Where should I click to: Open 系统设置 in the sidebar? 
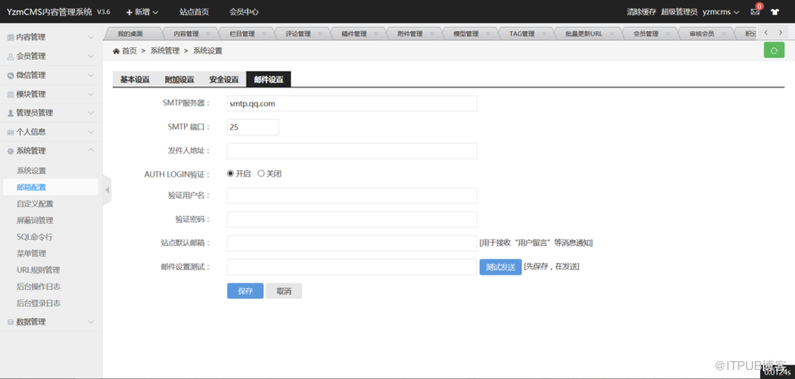point(31,170)
